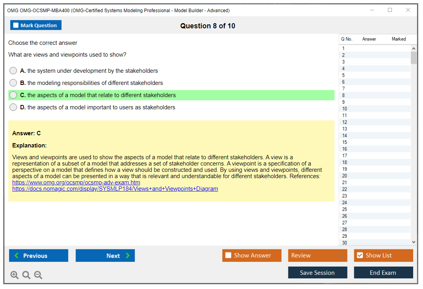Image resolution: width=423 pixels, height=289 pixels.
Task: Click the reset zoom magnifier icon
Action: pyautogui.click(x=26, y=275)
